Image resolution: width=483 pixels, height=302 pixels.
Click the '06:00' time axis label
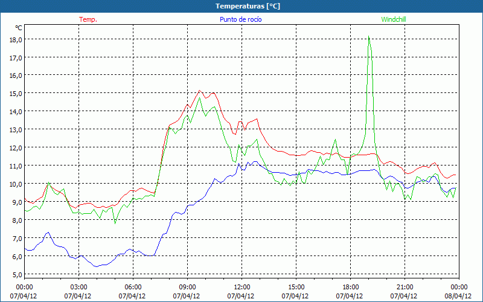[133, 288]
